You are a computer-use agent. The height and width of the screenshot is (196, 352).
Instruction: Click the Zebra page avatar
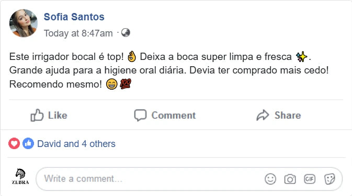click(20, 177)
